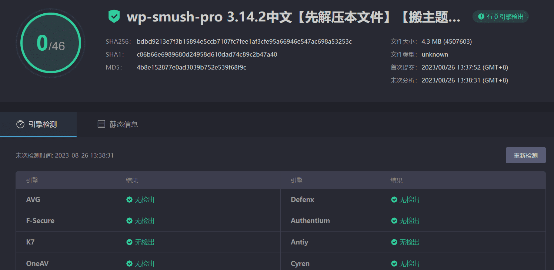Click the Defenx engine name
This screenshot has height=270, width=554.
coord(303,200)
